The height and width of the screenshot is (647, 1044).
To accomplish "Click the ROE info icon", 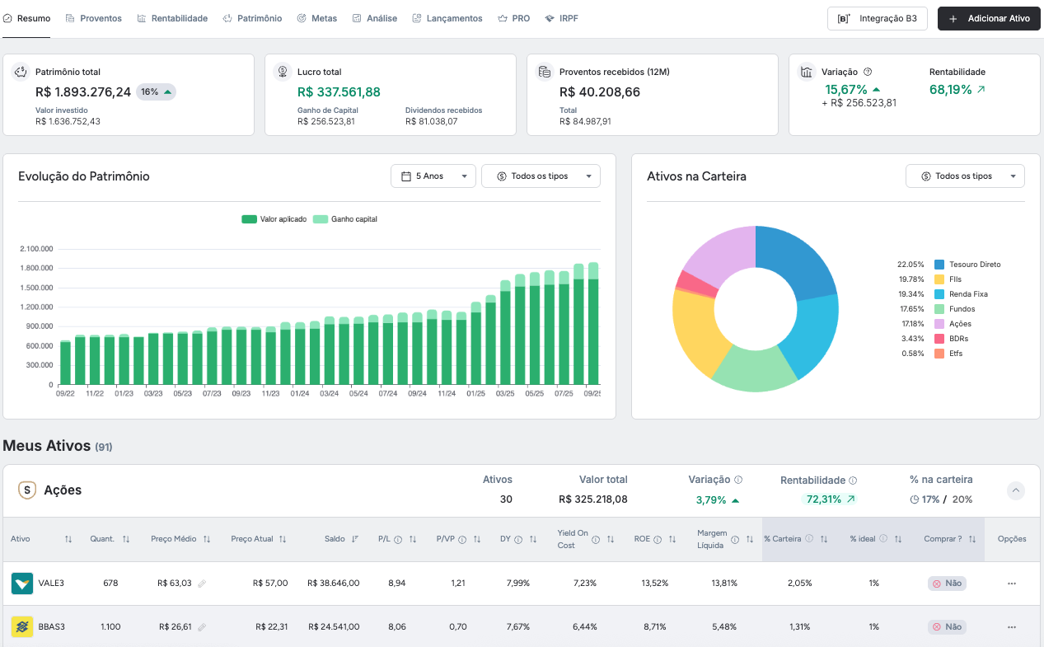I will click(x=658, y=539).
